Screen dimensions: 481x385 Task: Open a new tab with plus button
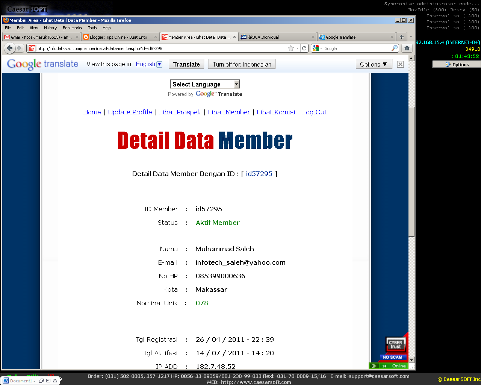402,37
